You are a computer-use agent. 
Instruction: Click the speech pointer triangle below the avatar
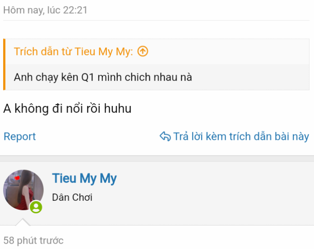click(23, 222)
